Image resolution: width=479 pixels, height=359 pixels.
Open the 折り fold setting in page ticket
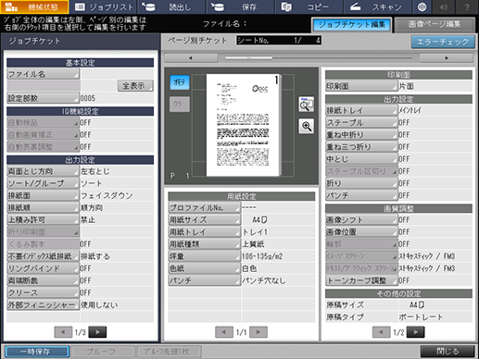click(x=361, y=183)
